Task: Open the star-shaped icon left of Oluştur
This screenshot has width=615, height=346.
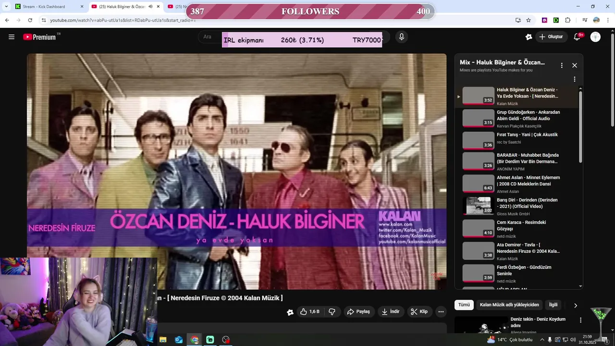Action: pos(529,37)
